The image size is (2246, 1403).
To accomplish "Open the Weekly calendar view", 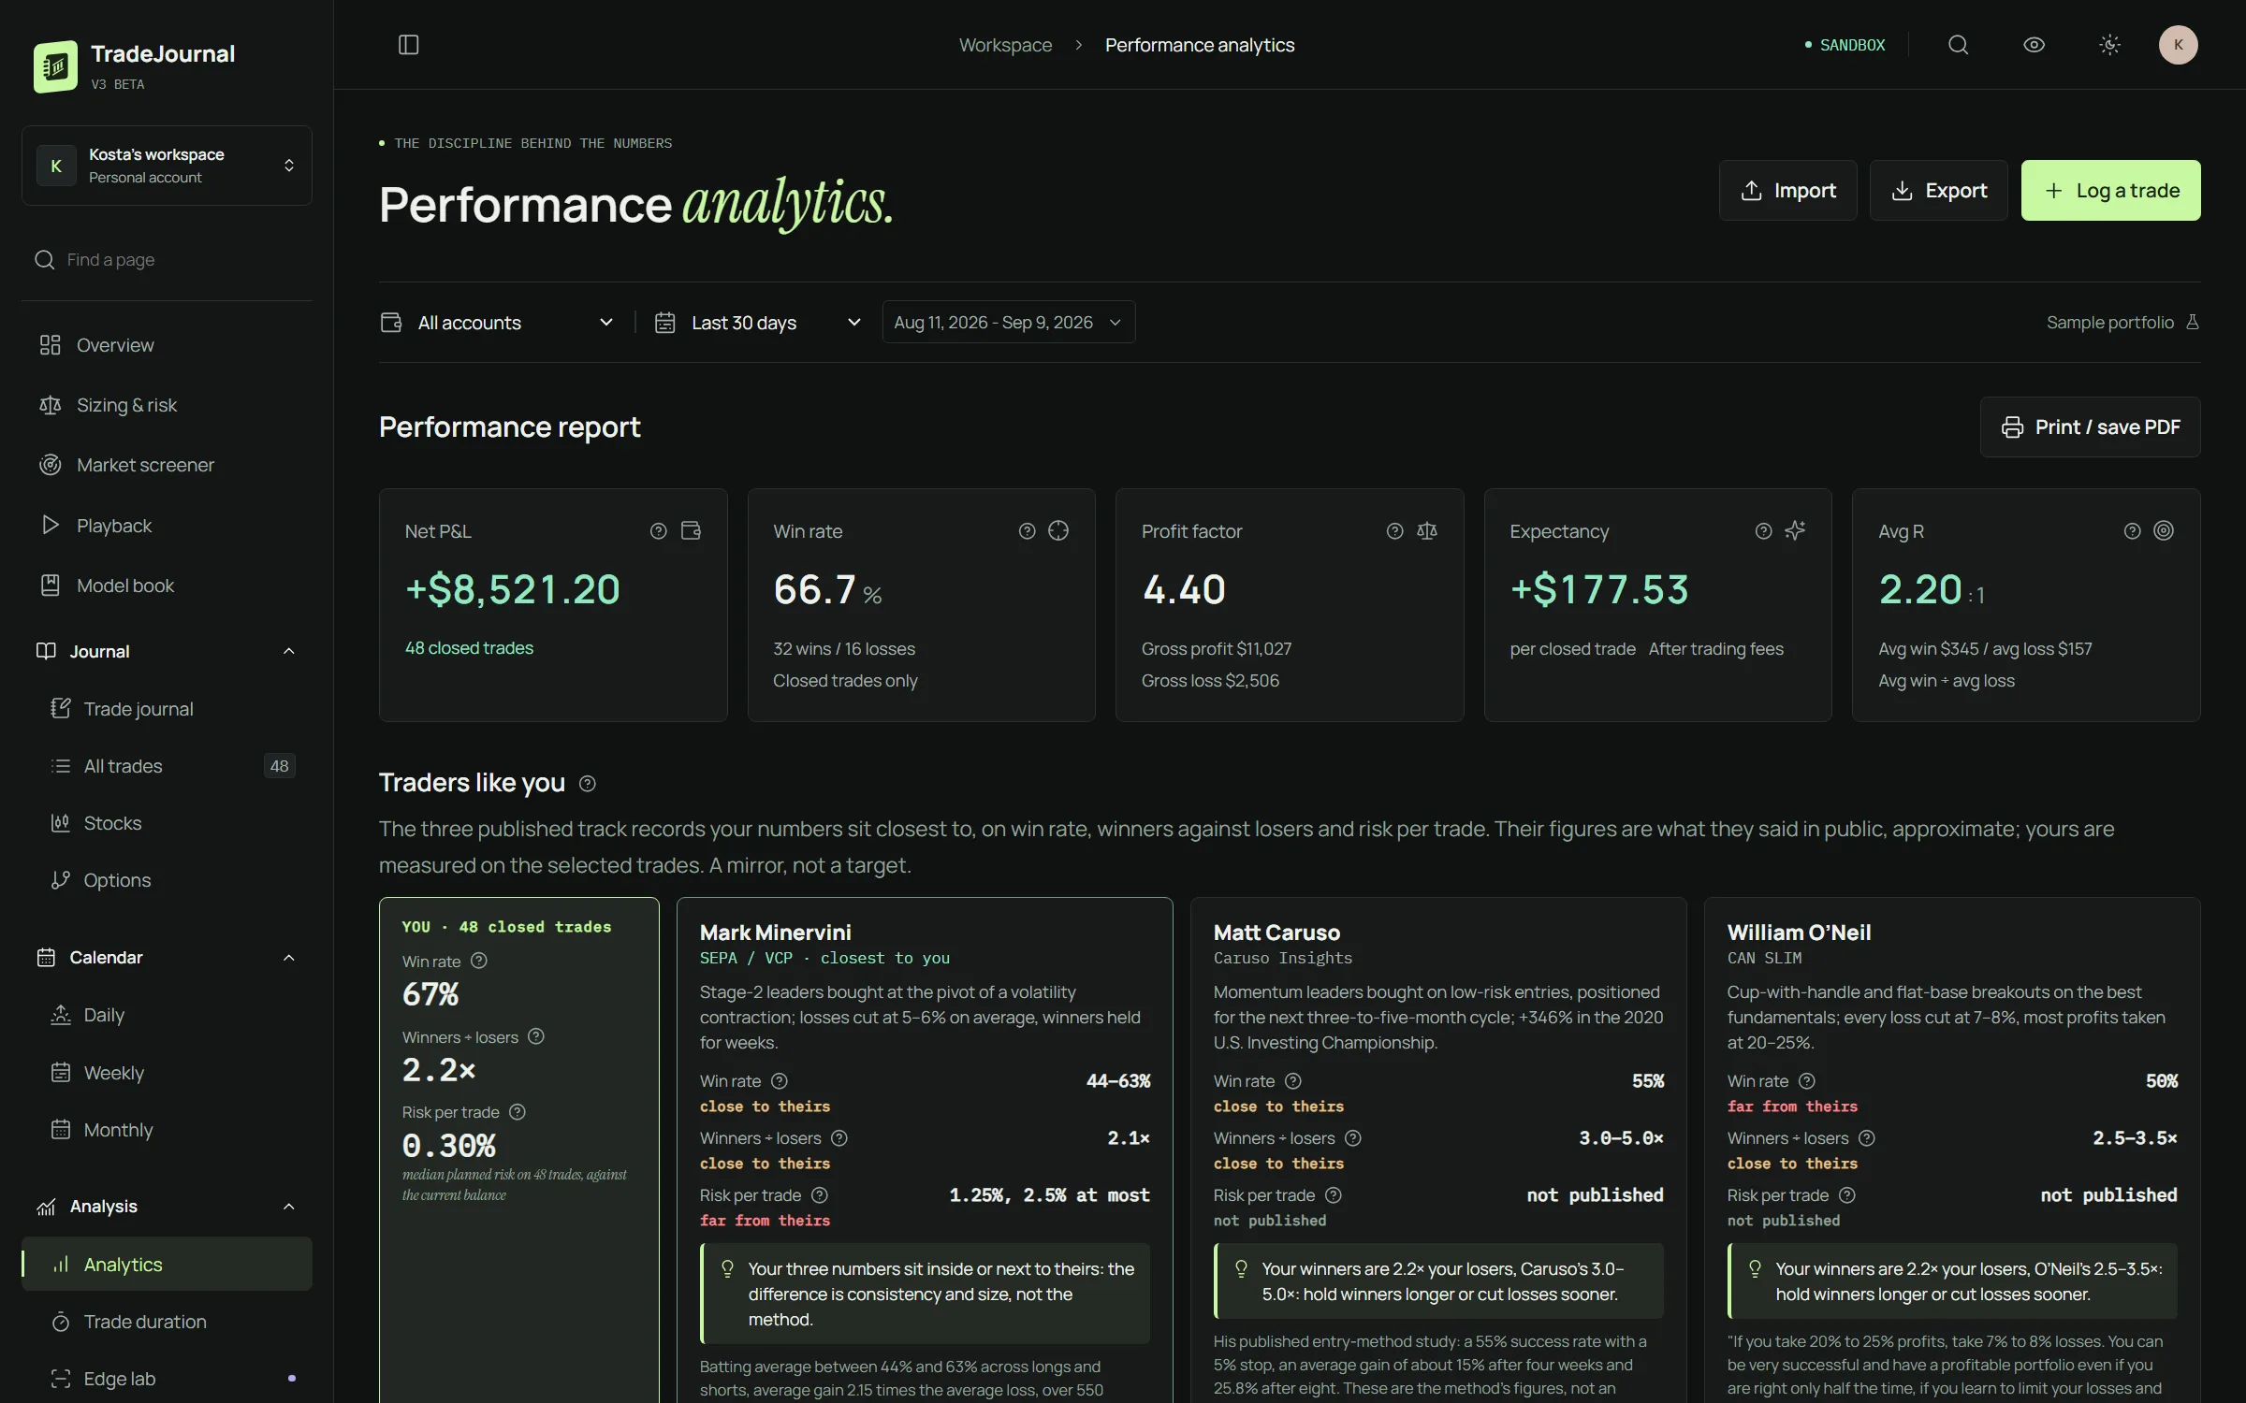I will [167, 1073].
